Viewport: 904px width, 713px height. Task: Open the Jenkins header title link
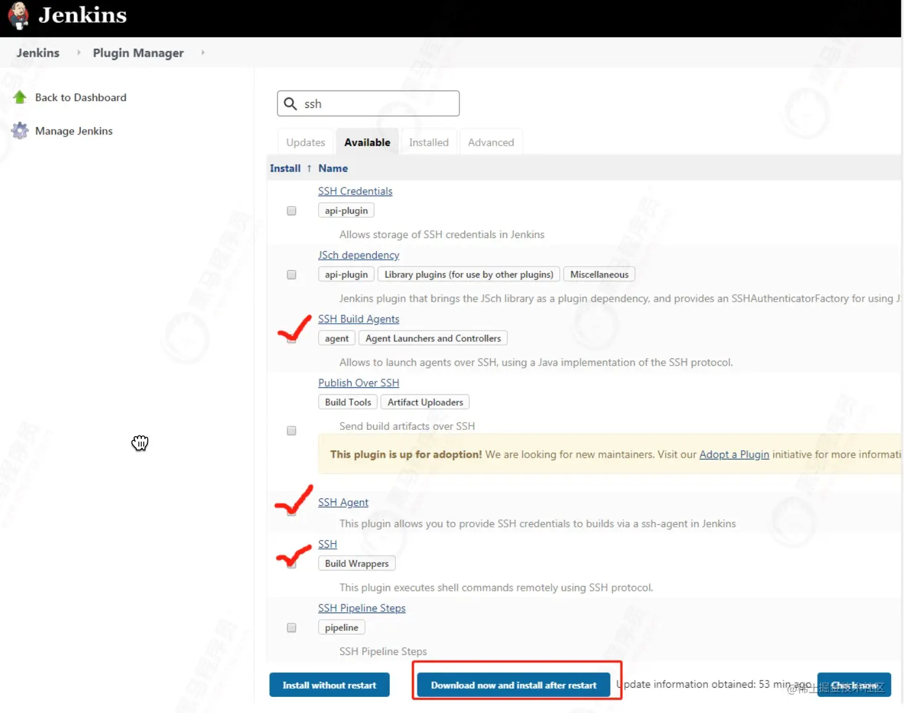coord(83,15)
